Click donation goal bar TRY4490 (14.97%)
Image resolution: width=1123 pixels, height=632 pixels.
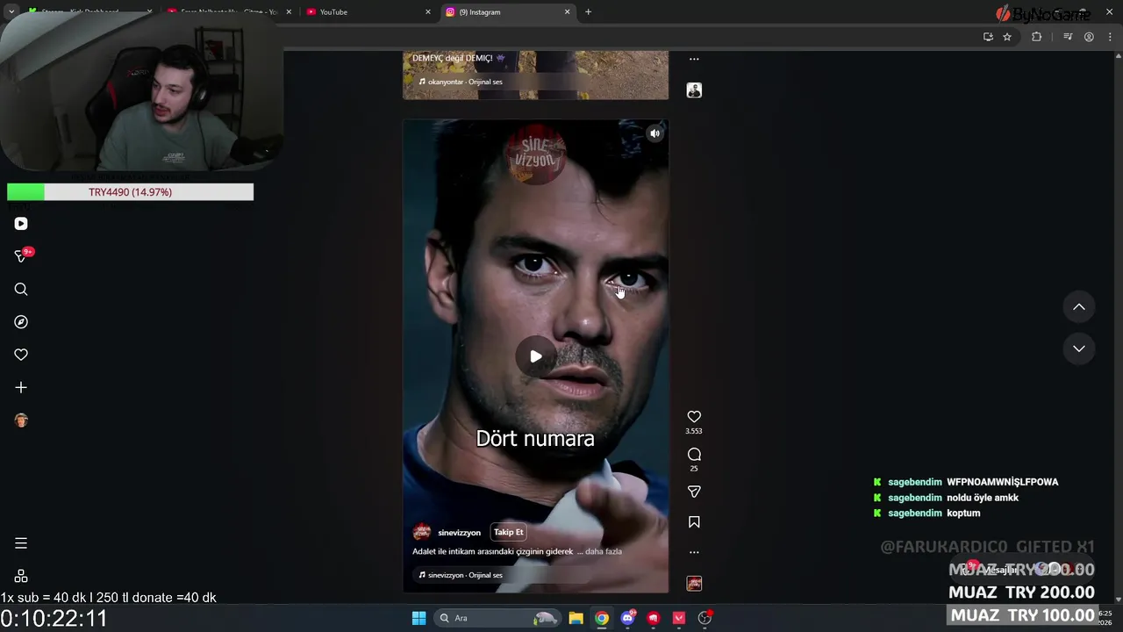tap(130, 192)
